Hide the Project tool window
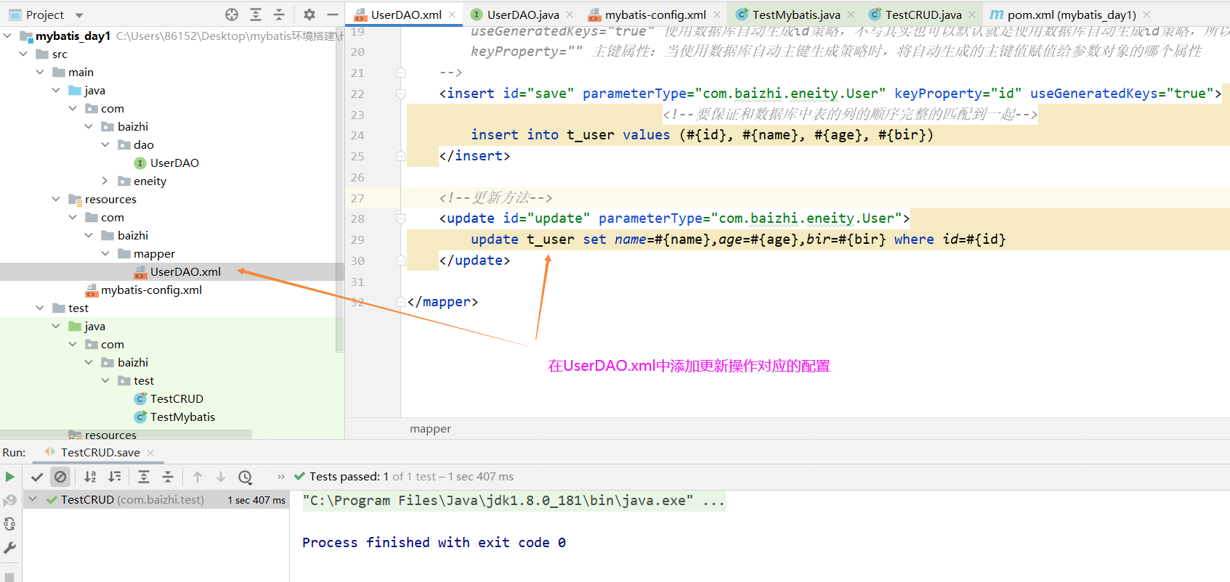The image size is (1230, 582). click(x=333, y=15)
